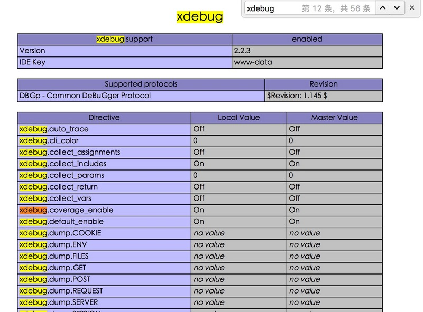Viewport: 423px width, 312px height.
Task: Click auto_trace local value Off
Action: pyautogui.click(x=239, y=129)
